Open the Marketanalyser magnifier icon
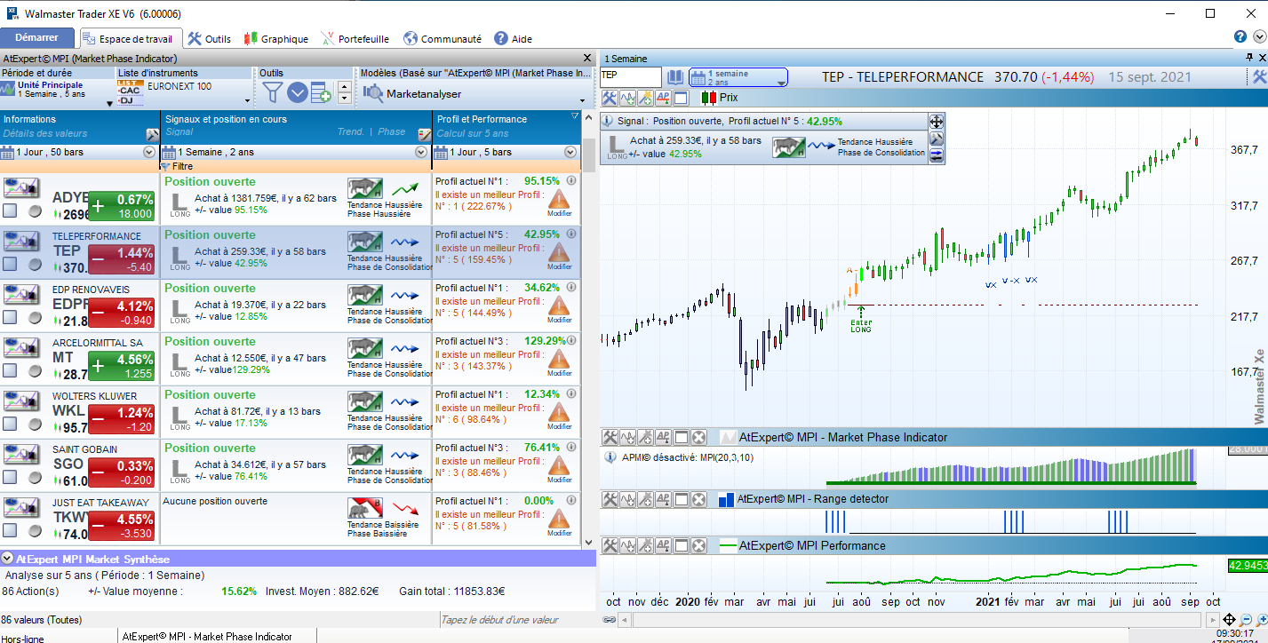 (373, 92)
